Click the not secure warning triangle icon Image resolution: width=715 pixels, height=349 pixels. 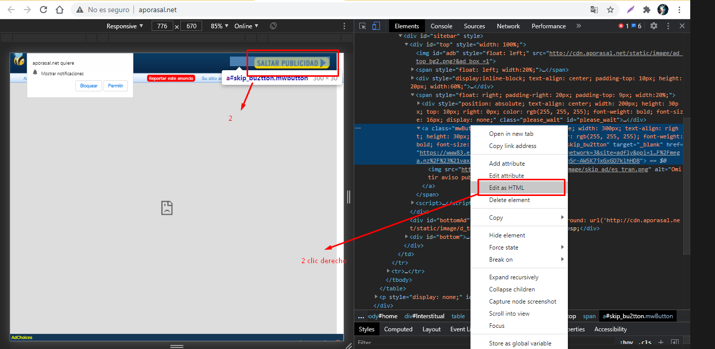point(80,10)
